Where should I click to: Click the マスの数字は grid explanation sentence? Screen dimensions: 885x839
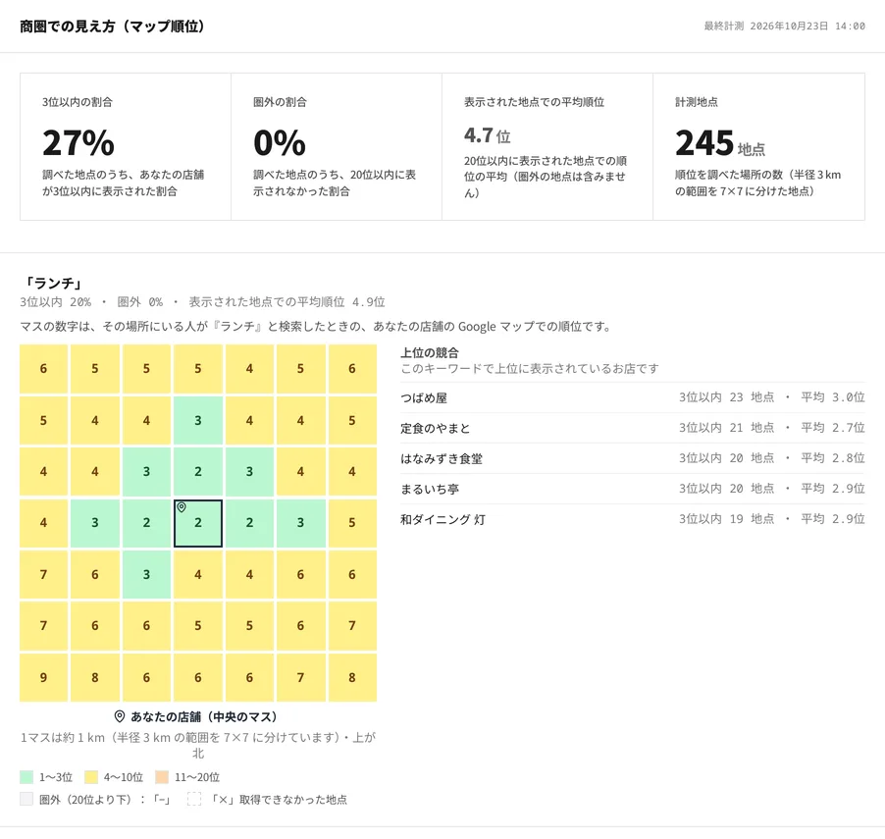317,327
